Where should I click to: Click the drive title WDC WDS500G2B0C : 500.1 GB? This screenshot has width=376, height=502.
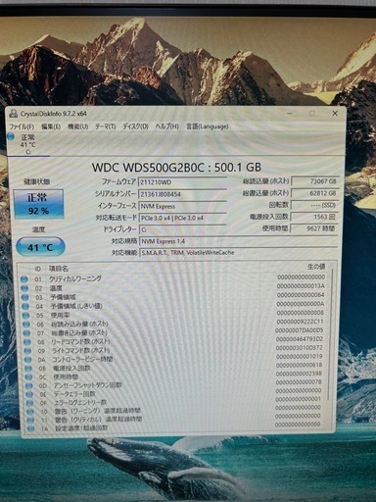click(176, 168)
